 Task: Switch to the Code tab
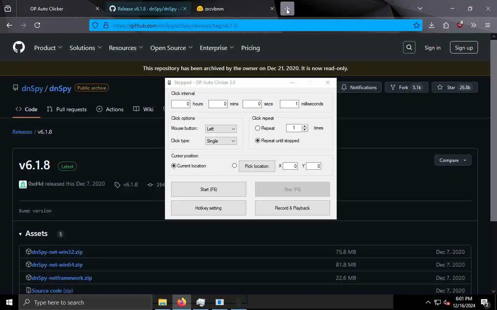pos(26,109)
